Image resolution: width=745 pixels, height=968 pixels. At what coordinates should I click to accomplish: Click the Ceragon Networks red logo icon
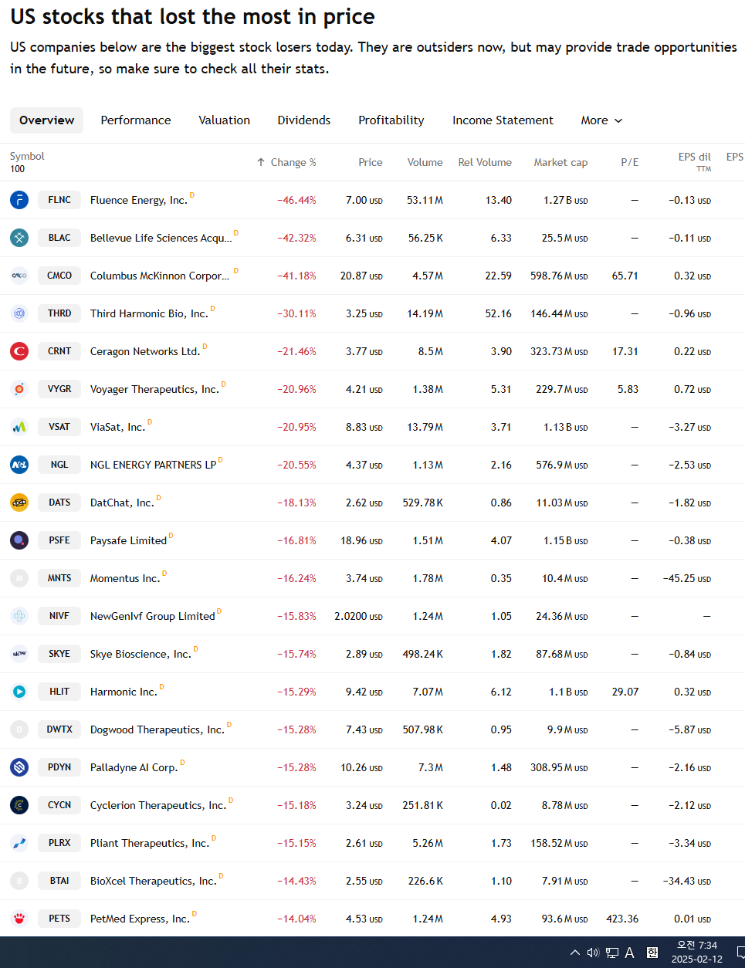pyautogui.click(x=19, y=351)
